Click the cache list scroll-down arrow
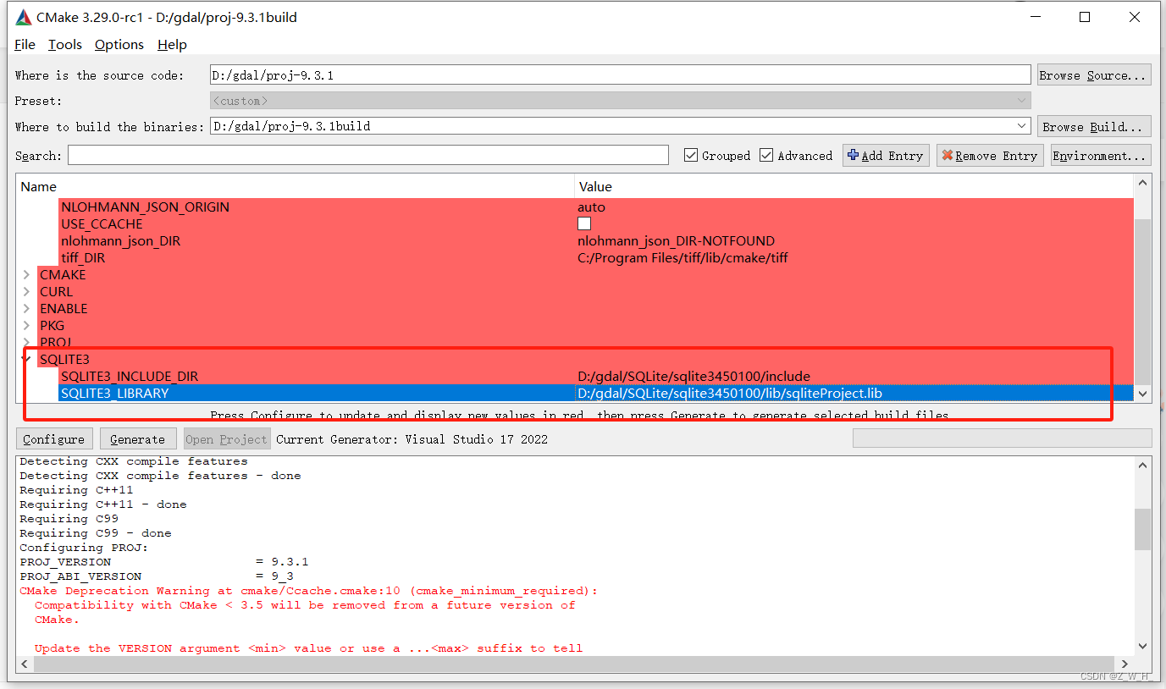The height and width of the screenshot is (689, 1166). point(1143,394)
